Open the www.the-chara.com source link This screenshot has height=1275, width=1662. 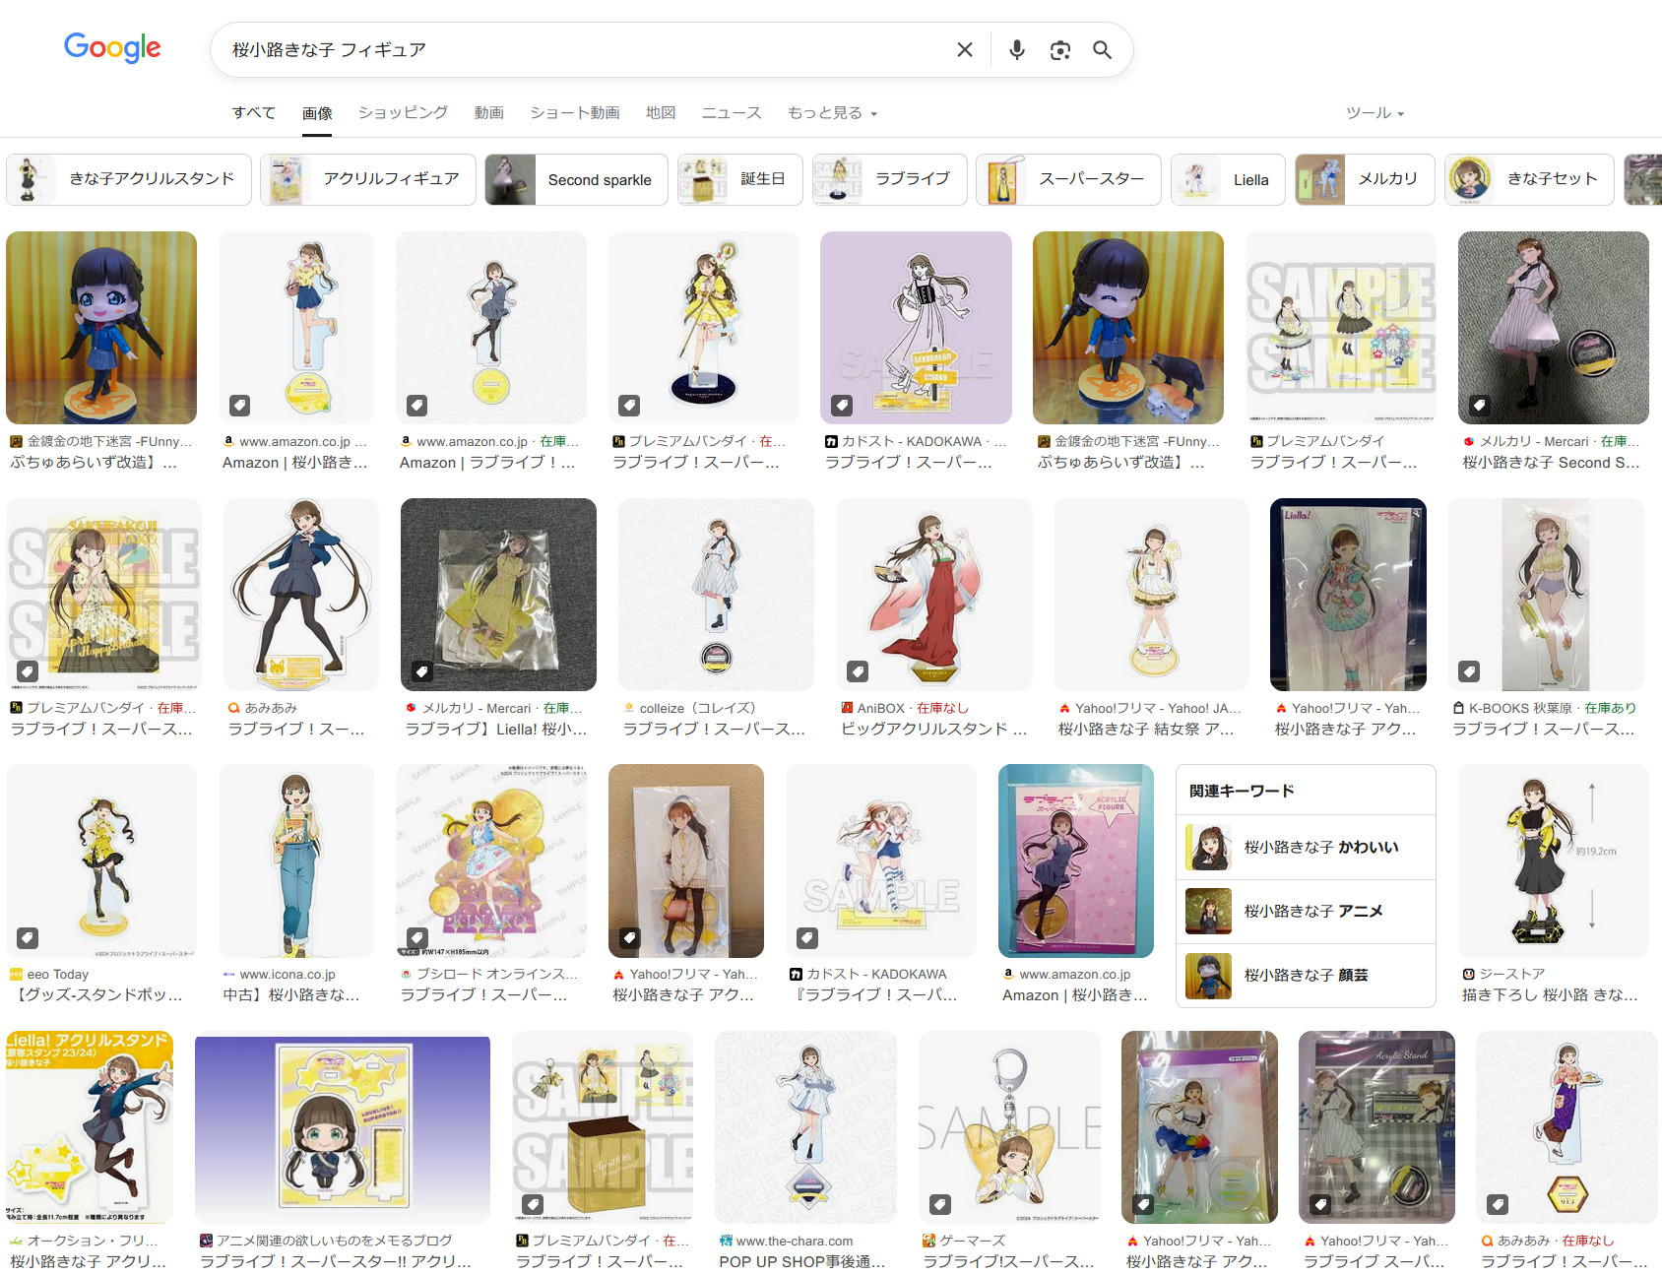click(786, 1241)
